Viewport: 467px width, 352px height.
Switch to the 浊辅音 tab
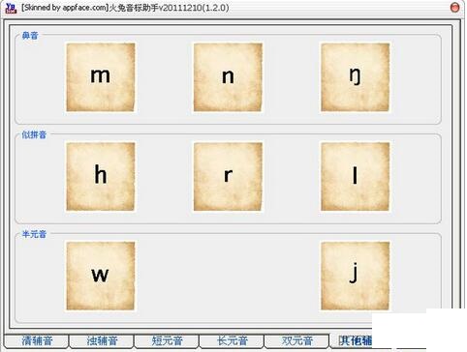pos(102,340)
